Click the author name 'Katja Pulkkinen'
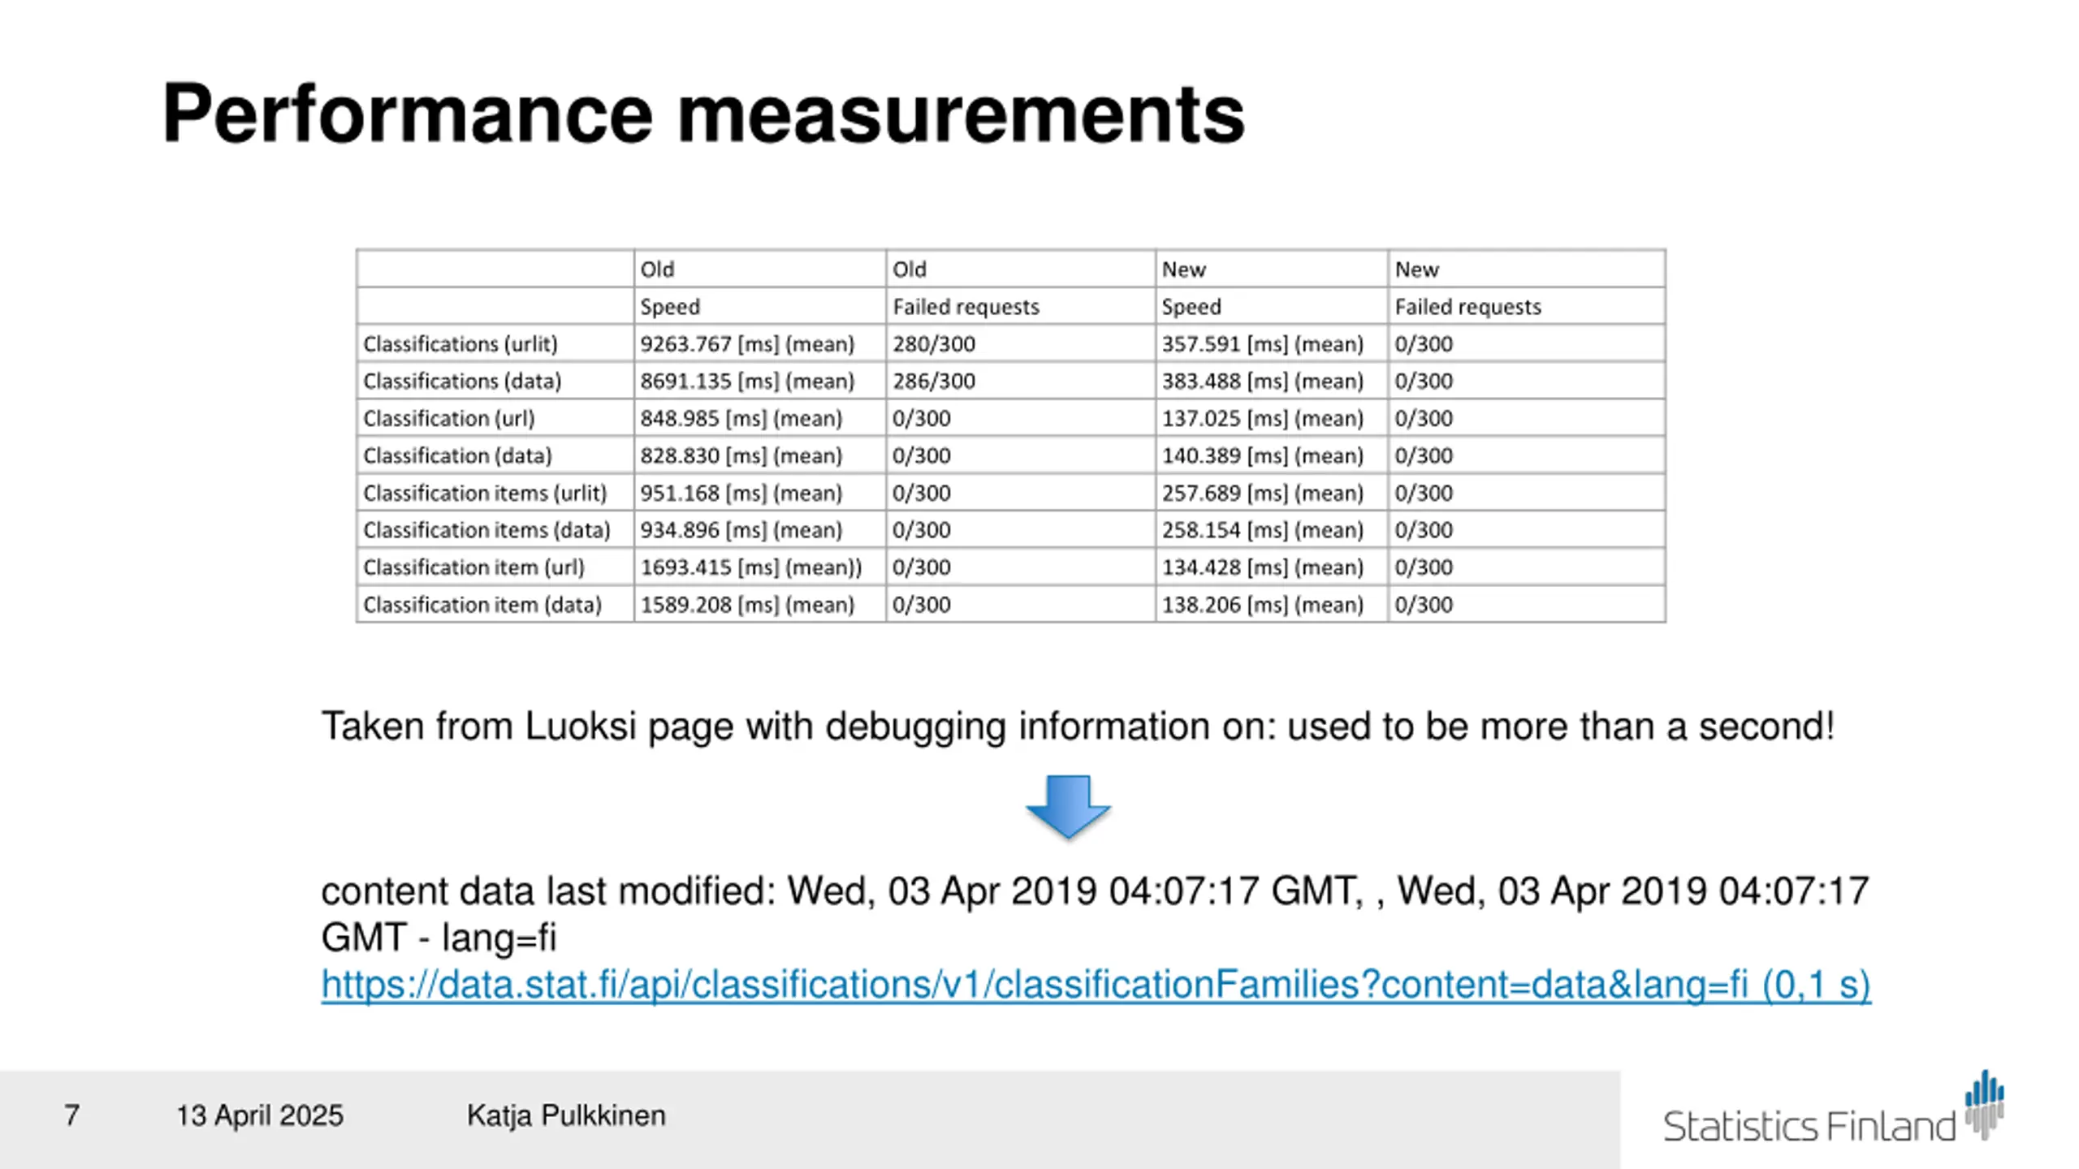The height and width of the screenshot is (1169, 2079). pos(566,1116)
